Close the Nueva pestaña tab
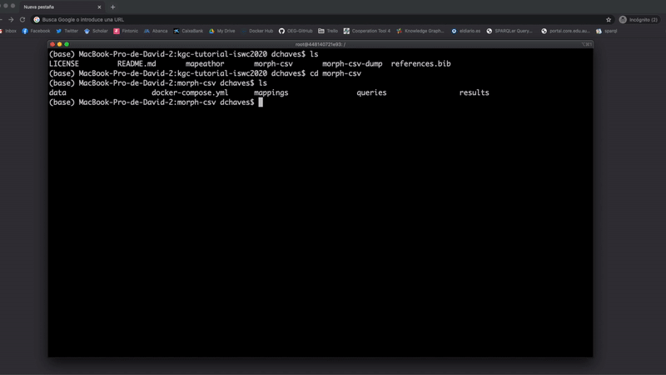666x375 pixels. (x=99, y=7)
